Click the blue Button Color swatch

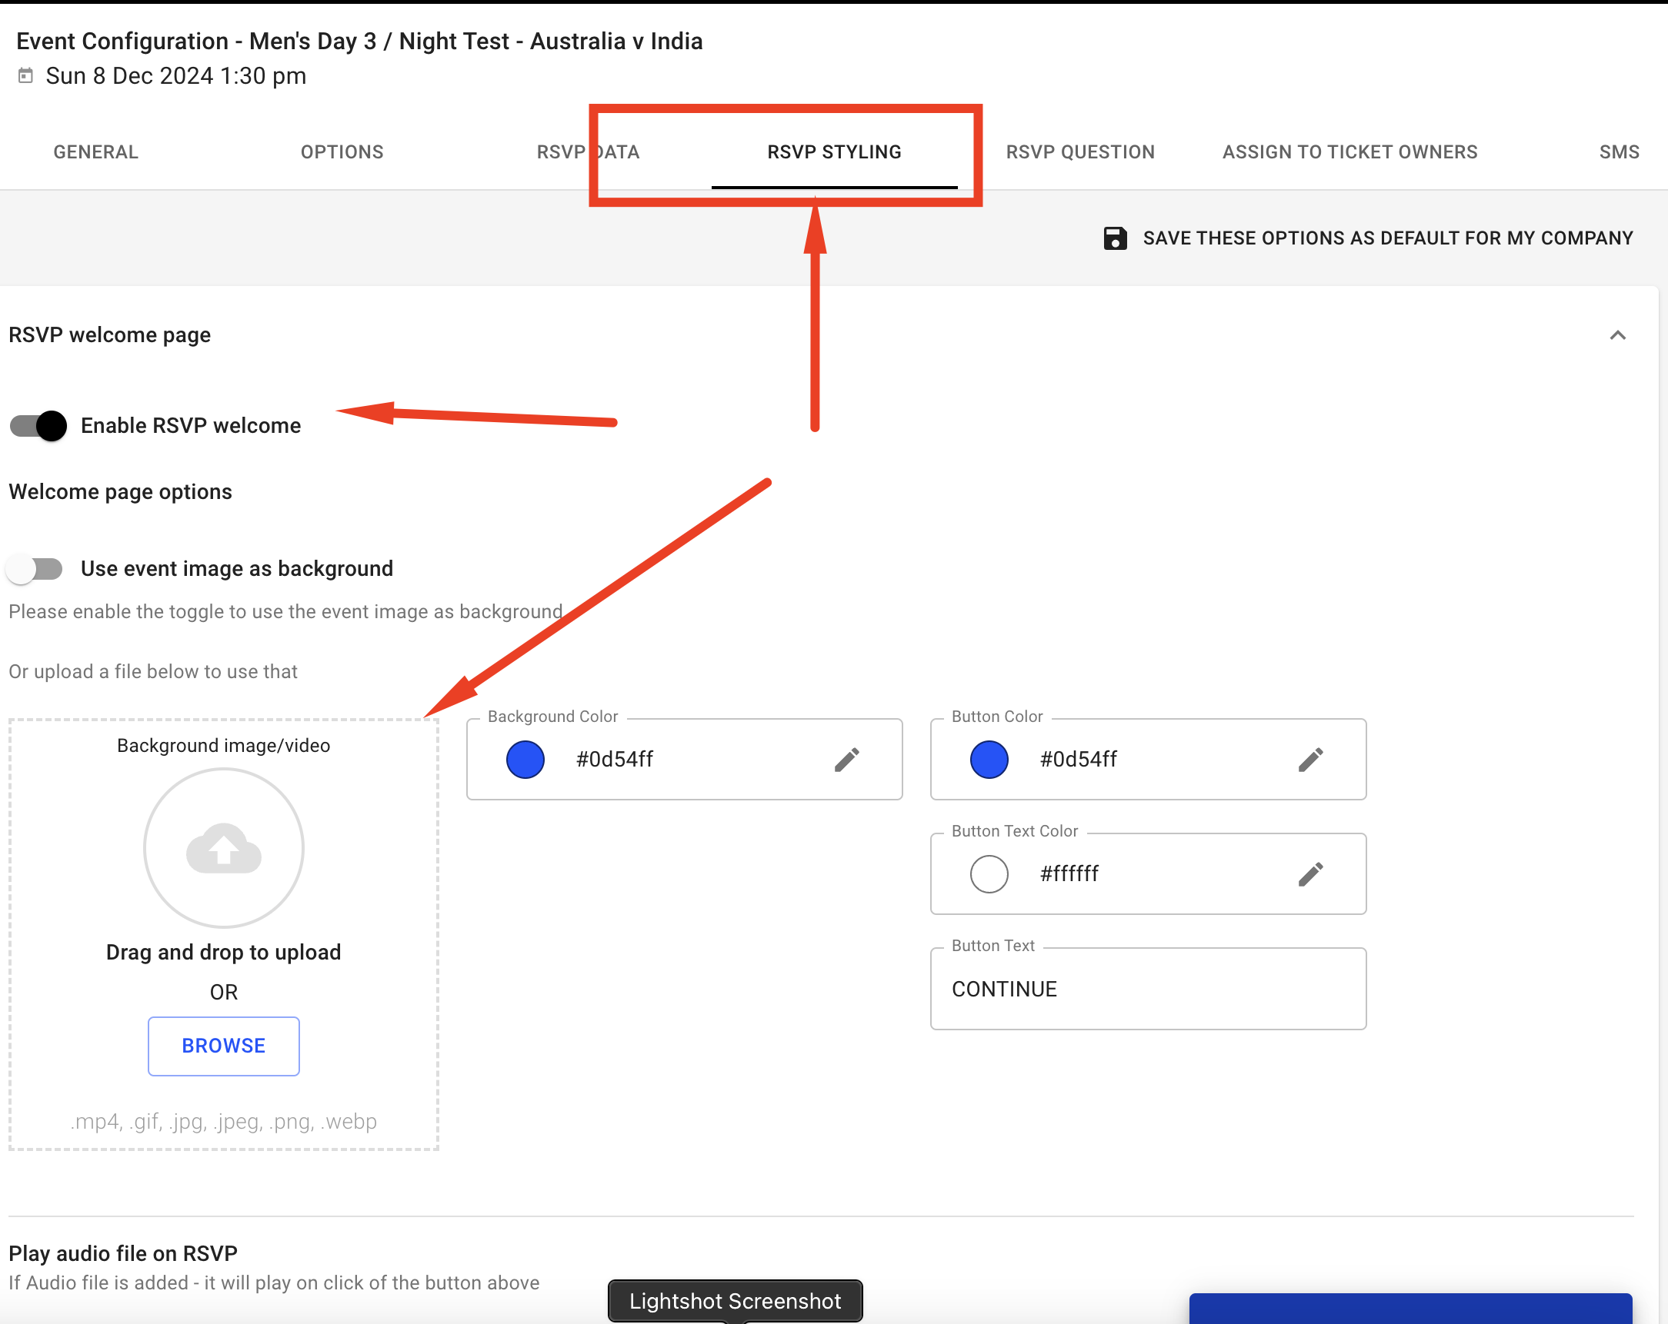coord(989,760)
